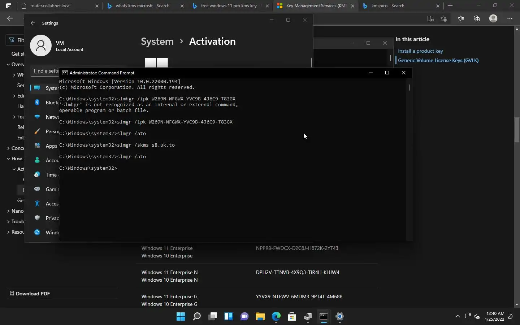Open notification center moon icon
The width and height of the screenshot is (520, 325).
(x=510, y=317)
